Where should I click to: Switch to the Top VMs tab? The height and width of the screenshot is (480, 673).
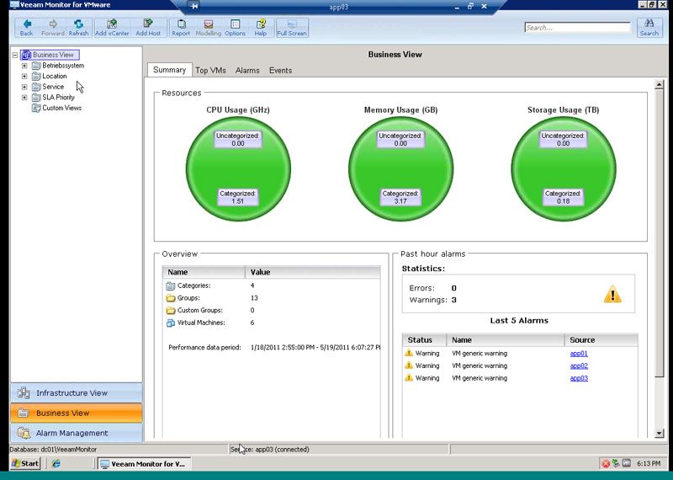pos(211,71)
